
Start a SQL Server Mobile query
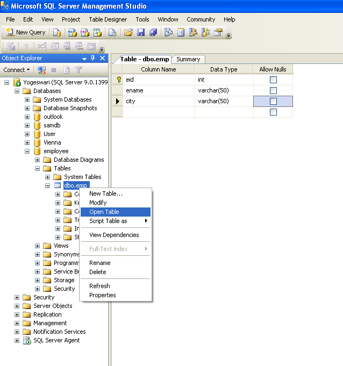coord(112,32)
